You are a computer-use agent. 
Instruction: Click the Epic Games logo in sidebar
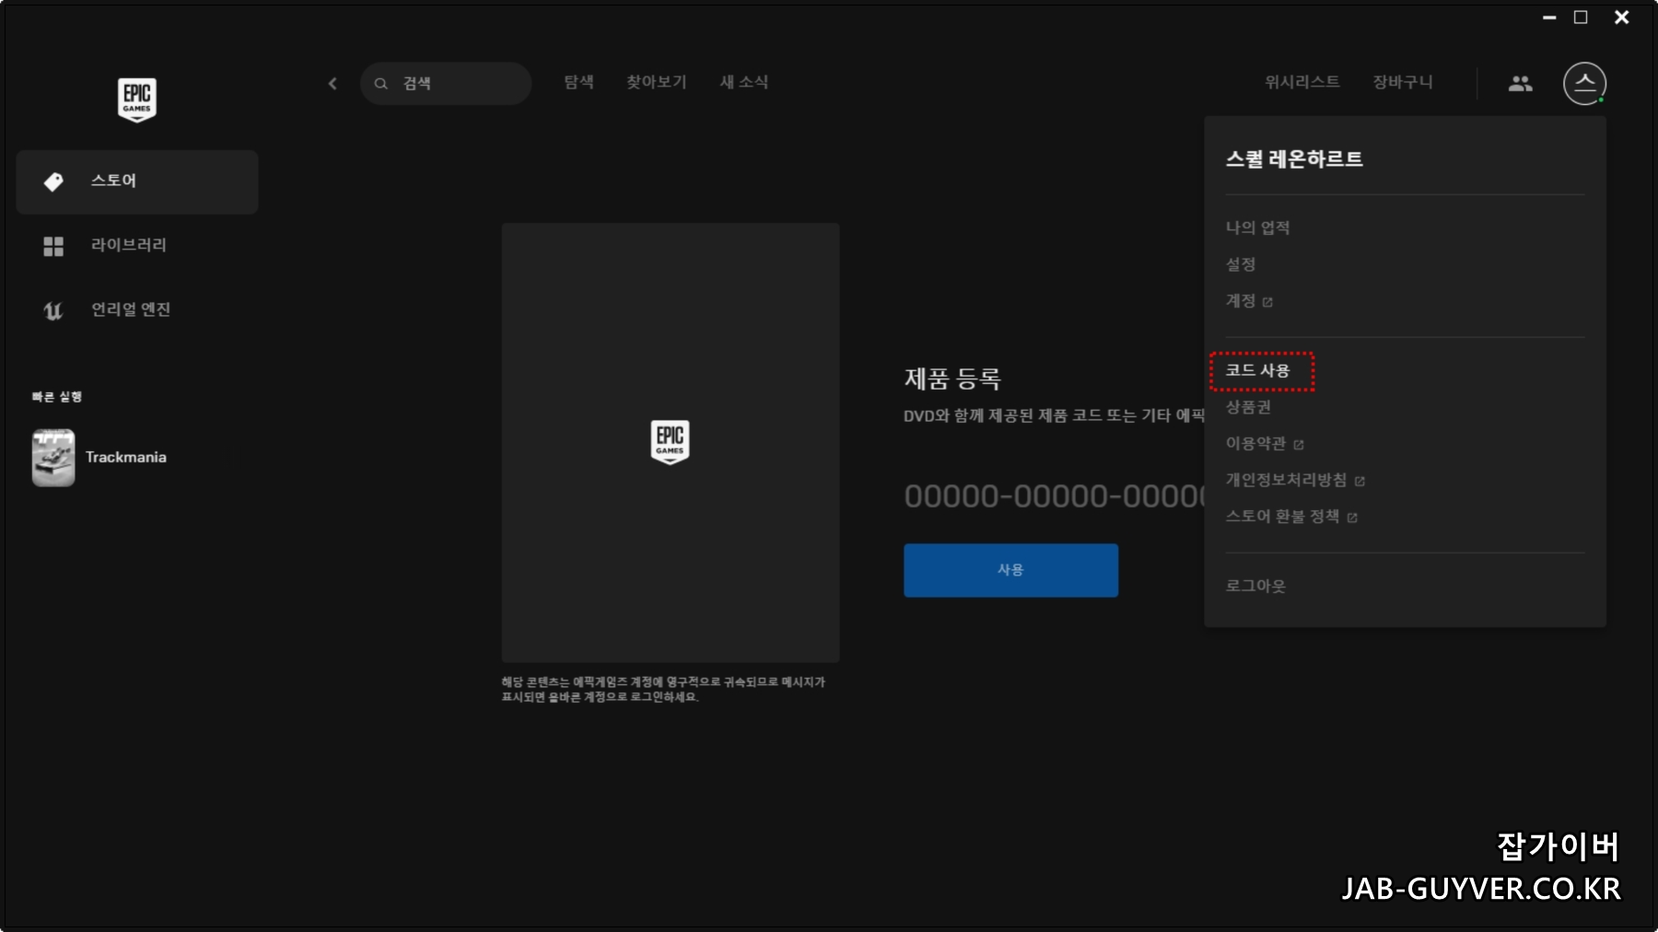(137, 99)
